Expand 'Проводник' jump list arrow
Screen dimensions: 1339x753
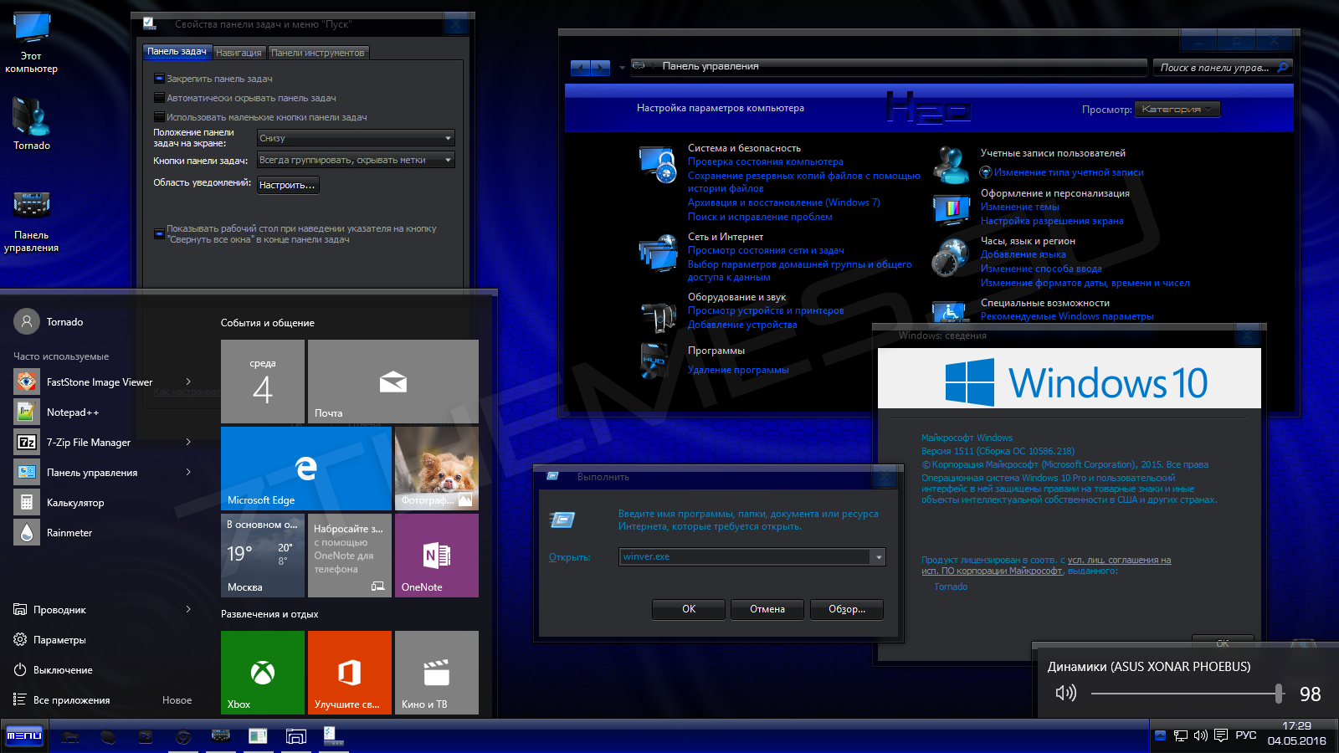(x=188, y=609)
